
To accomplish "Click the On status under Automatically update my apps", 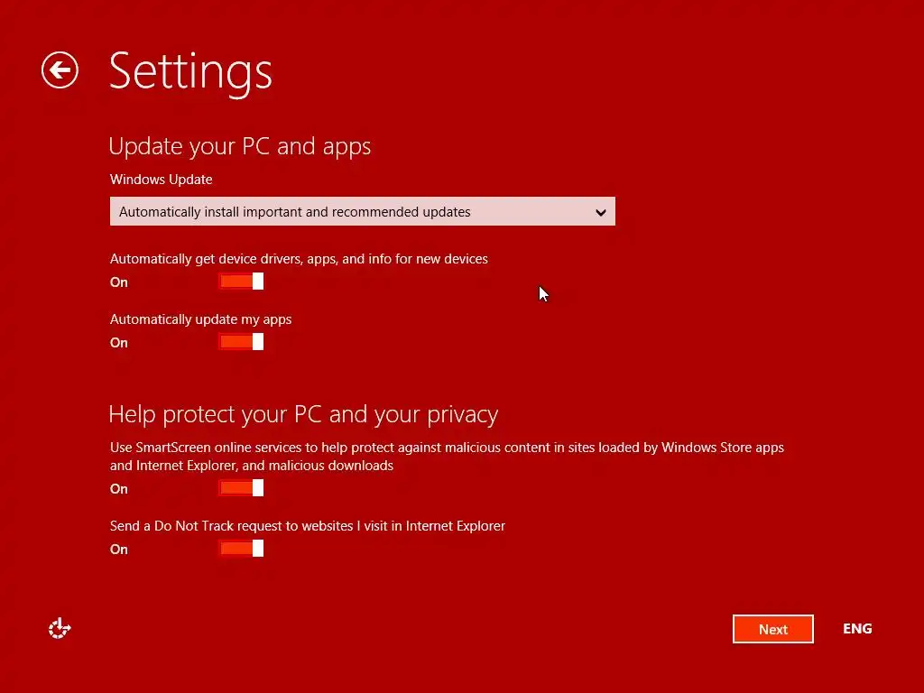I will point(119,343).
